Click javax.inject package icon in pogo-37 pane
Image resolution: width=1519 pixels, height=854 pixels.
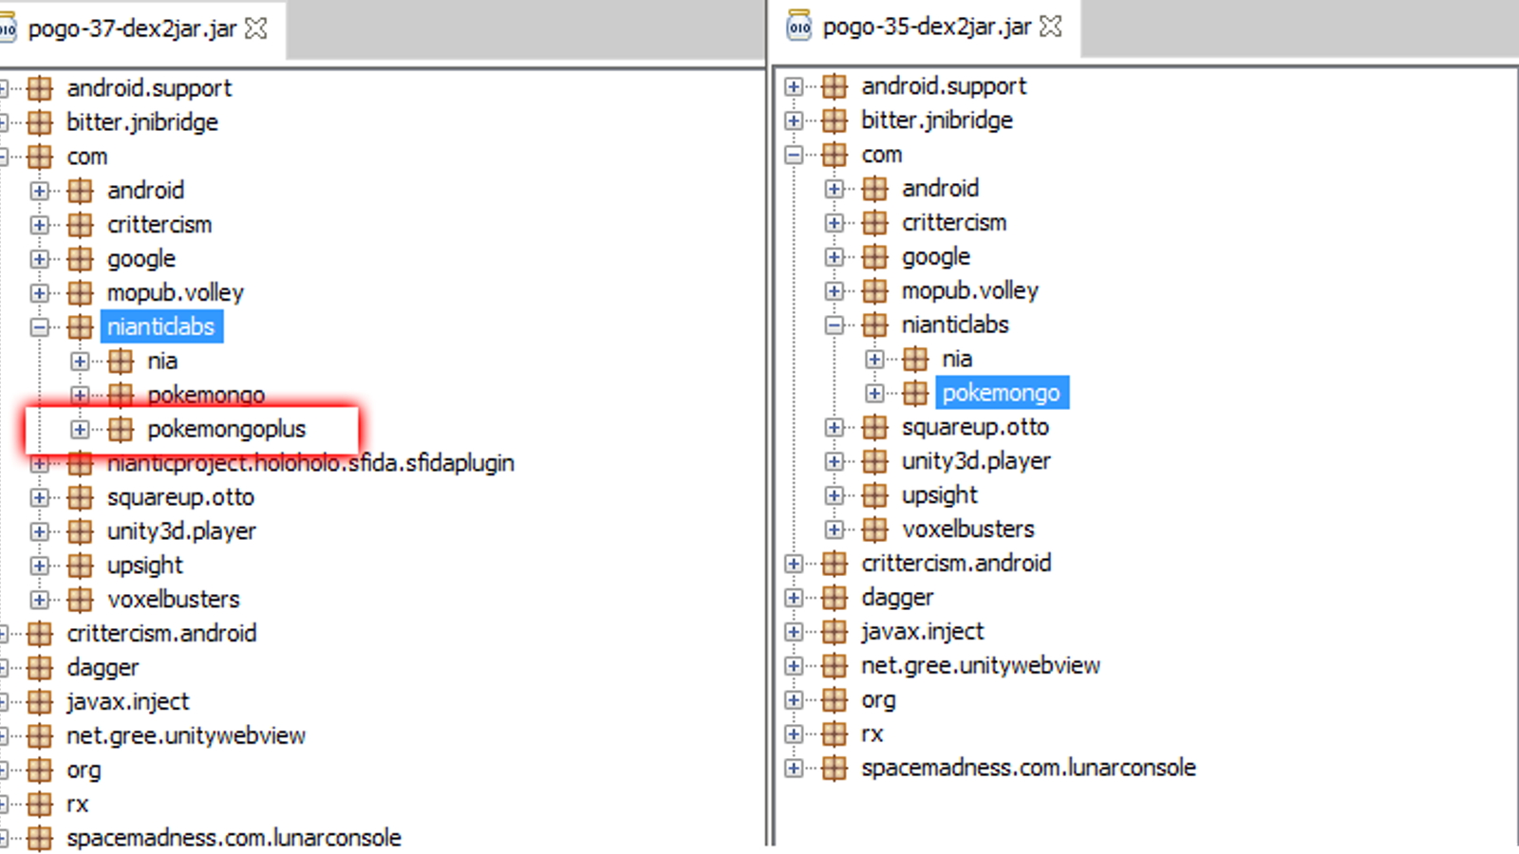(40, 702)
